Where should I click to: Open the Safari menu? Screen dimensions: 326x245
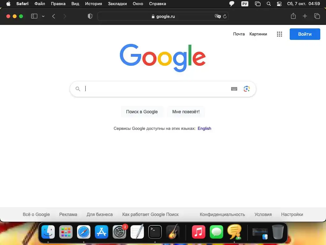tap(23, 4)
